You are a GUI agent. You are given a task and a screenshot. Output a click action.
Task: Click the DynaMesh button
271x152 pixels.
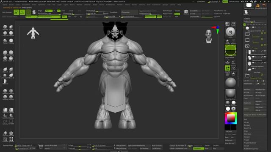(x=113, y=12)
